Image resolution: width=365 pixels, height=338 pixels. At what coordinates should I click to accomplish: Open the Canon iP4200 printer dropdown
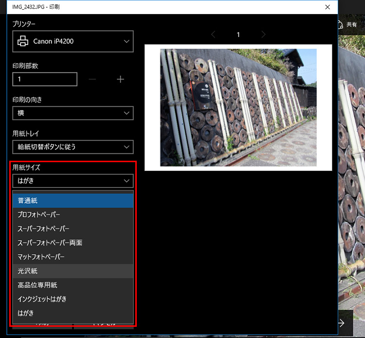click(x=73, y=41)
